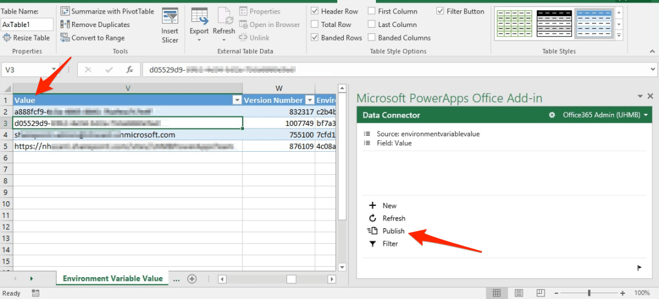Click Open in Browser
Screen dimensions: 659x299
click(270, 25)
